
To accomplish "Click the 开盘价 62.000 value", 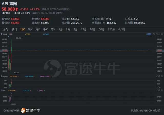I will [x=45, y=19].
